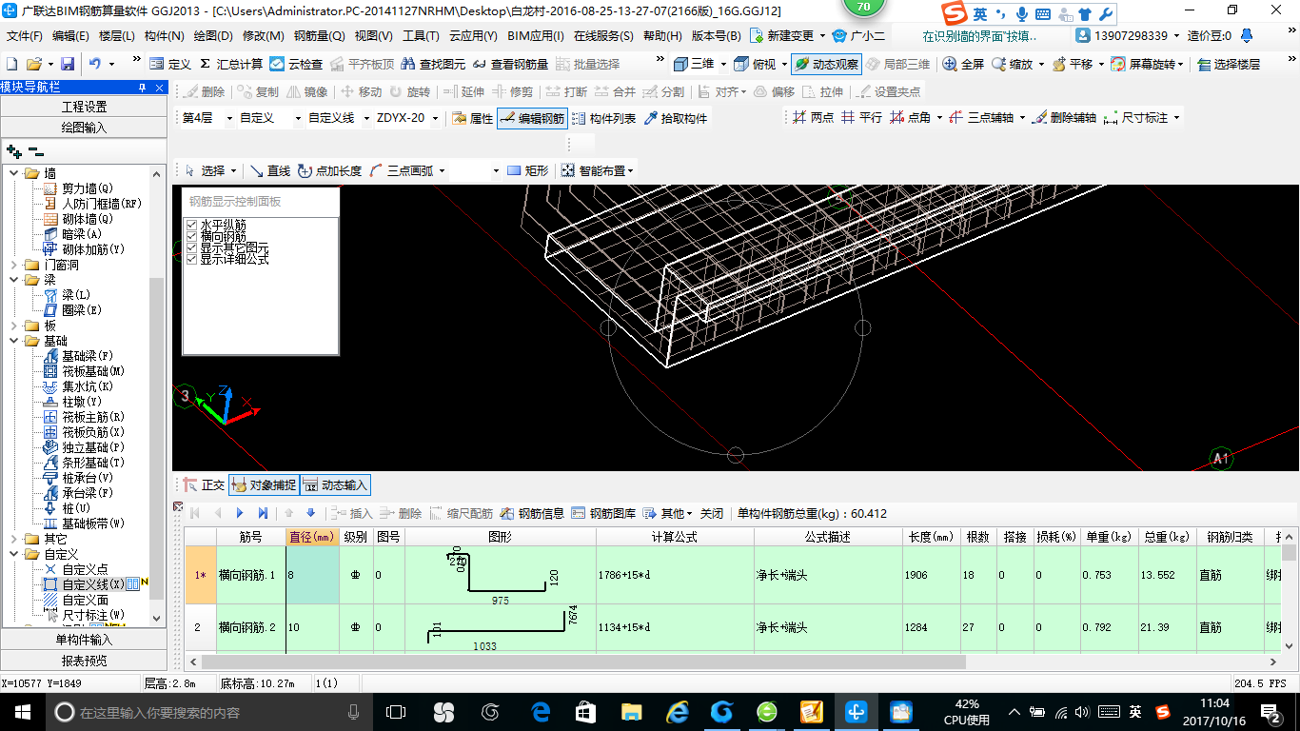
Task: Click 绘图输入 in navigation bar
Action: 84,128
